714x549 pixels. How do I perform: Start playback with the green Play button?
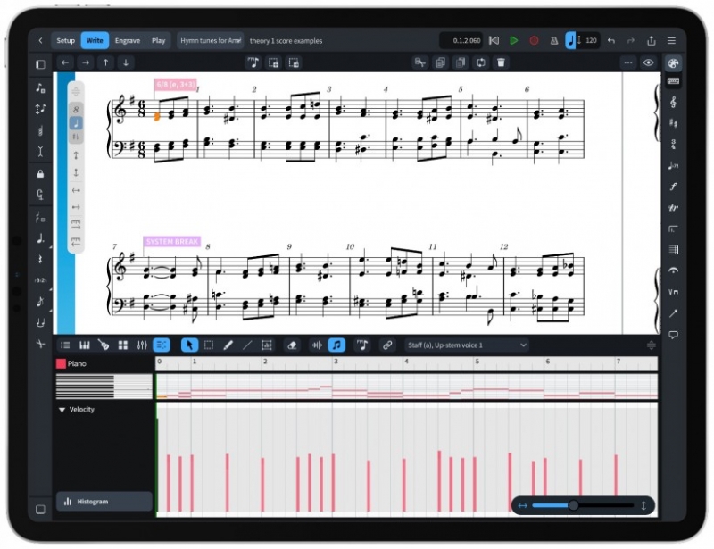click(x=514, y=40)
